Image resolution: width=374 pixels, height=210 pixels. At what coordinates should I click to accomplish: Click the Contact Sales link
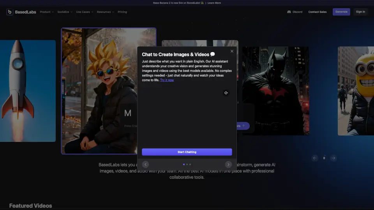(317, 12)
